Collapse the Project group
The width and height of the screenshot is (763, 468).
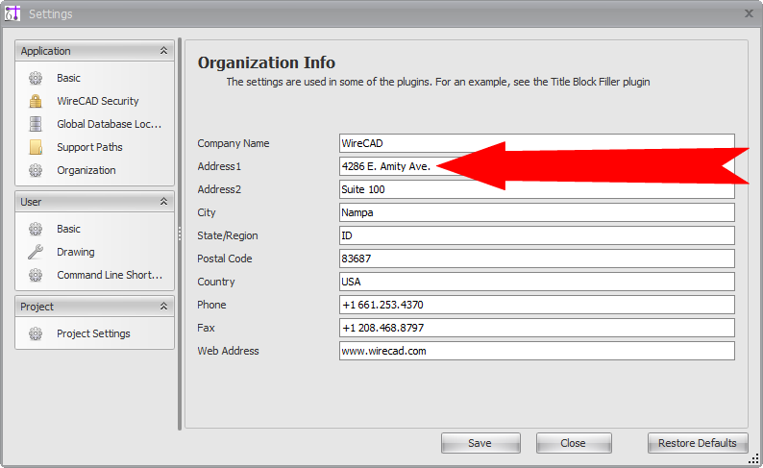(x=164, y=306)
